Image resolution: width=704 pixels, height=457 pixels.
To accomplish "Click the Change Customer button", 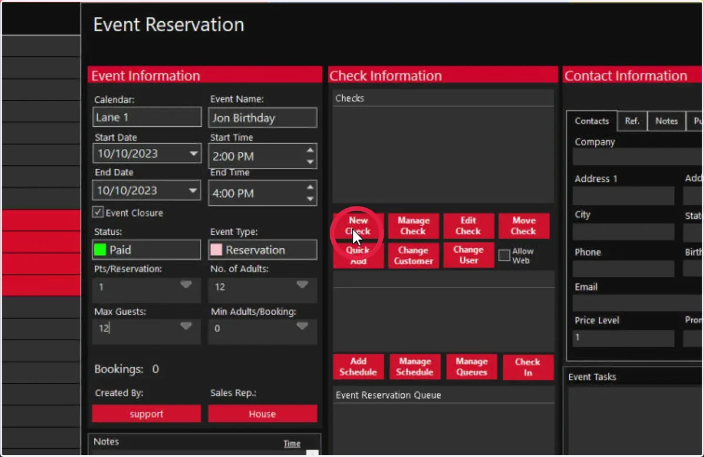I will click(x=414, y=255).
